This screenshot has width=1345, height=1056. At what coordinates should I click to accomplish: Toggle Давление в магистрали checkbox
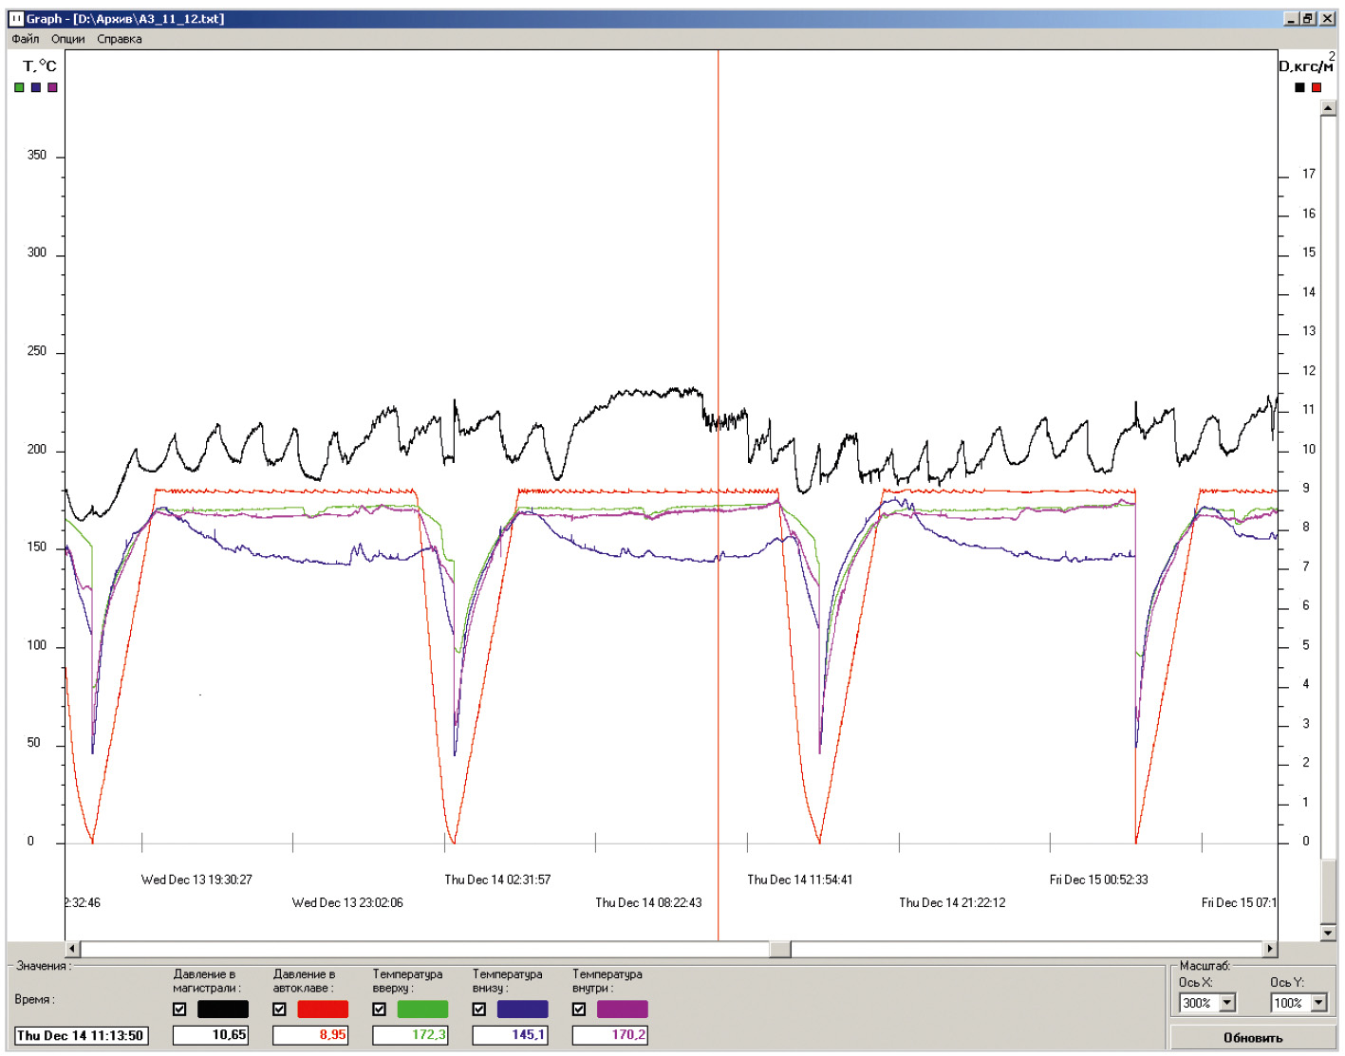pyautogui.click(x=179, y=1010)
